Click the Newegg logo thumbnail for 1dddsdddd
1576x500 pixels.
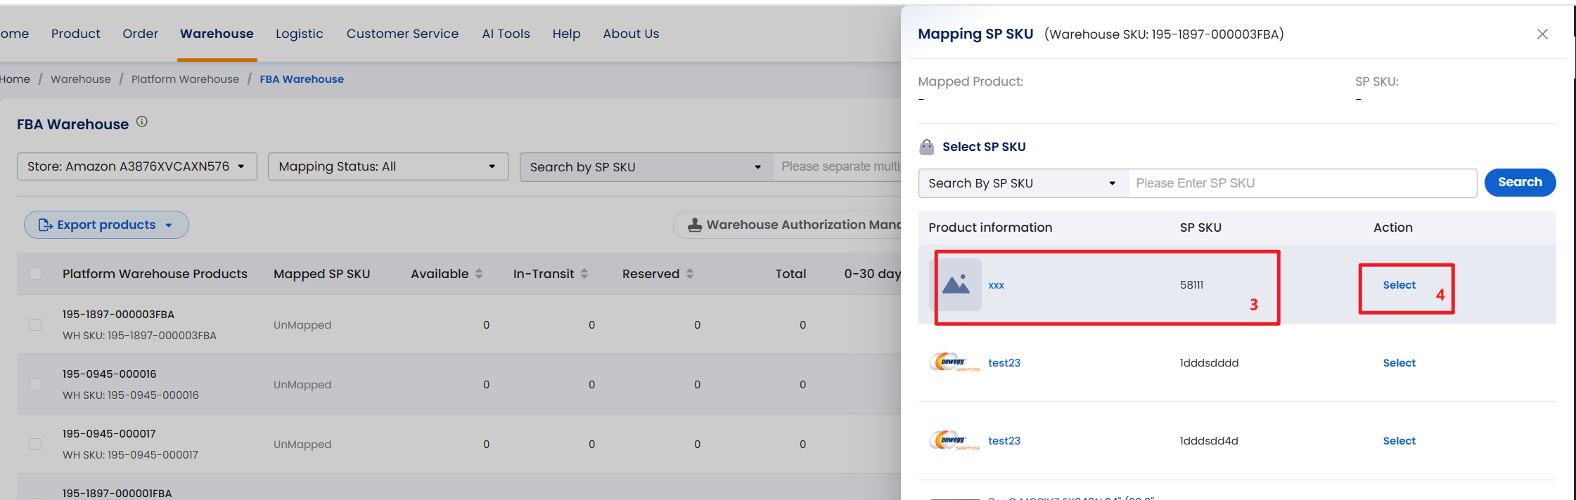tap(954, 362)
